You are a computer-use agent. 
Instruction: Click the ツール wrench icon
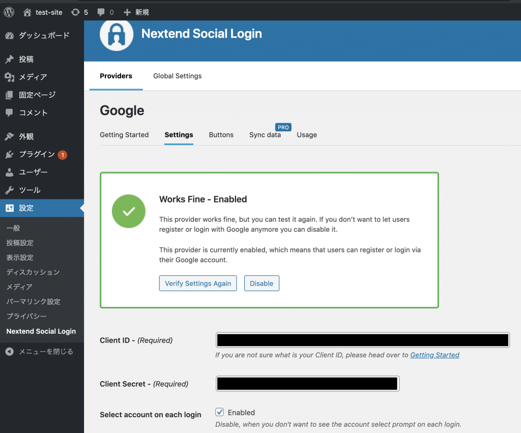[9, 190]
